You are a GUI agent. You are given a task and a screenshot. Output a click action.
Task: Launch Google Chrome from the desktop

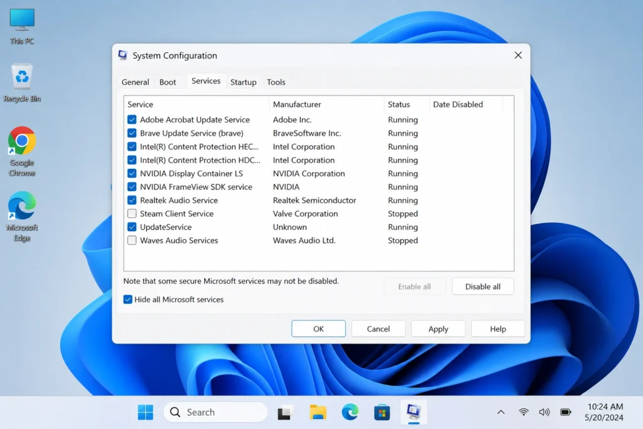coord(22,151)
